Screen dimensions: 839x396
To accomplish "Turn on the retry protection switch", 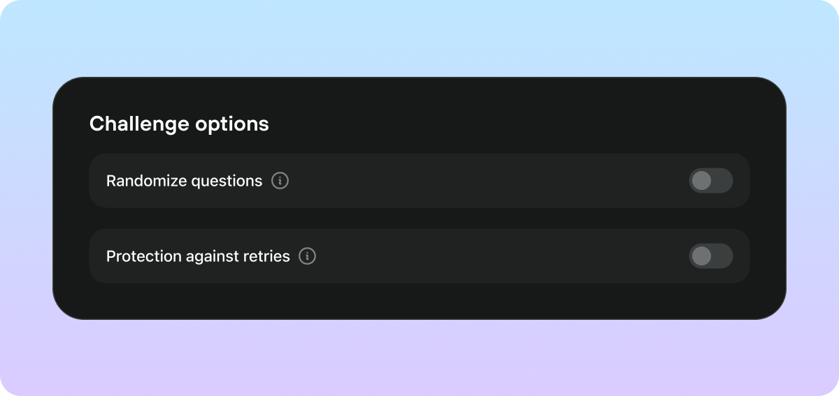I will [710, 256].
